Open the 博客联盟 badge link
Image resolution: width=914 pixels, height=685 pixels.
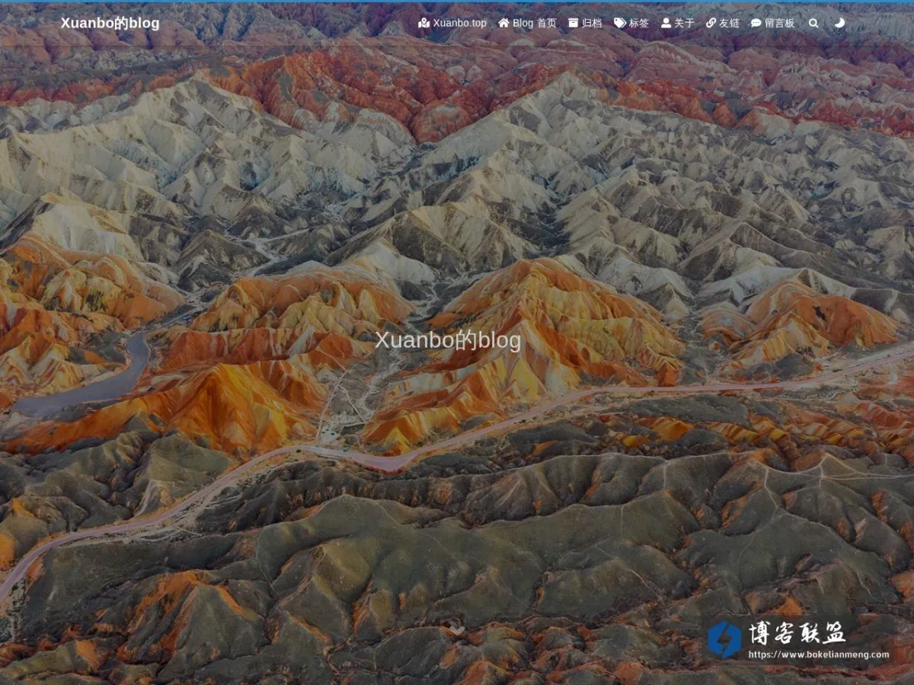[798, 639]
